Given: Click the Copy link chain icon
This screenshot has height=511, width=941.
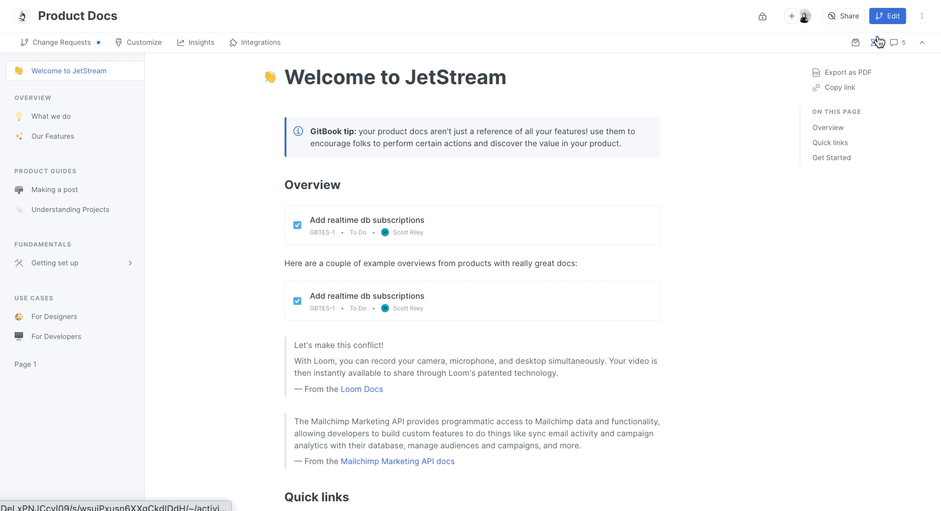Looking at the screenshot, I should point(816,88).
